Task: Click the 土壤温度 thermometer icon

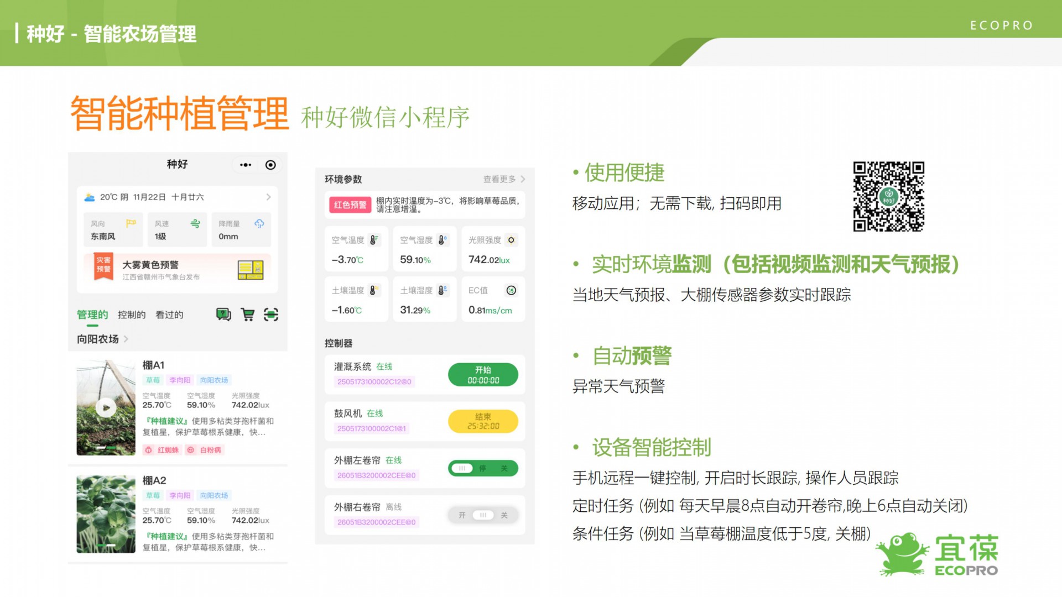Action: [373, 290]
